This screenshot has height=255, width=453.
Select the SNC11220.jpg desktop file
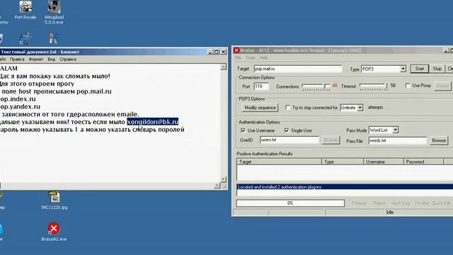tap(55, 200)
